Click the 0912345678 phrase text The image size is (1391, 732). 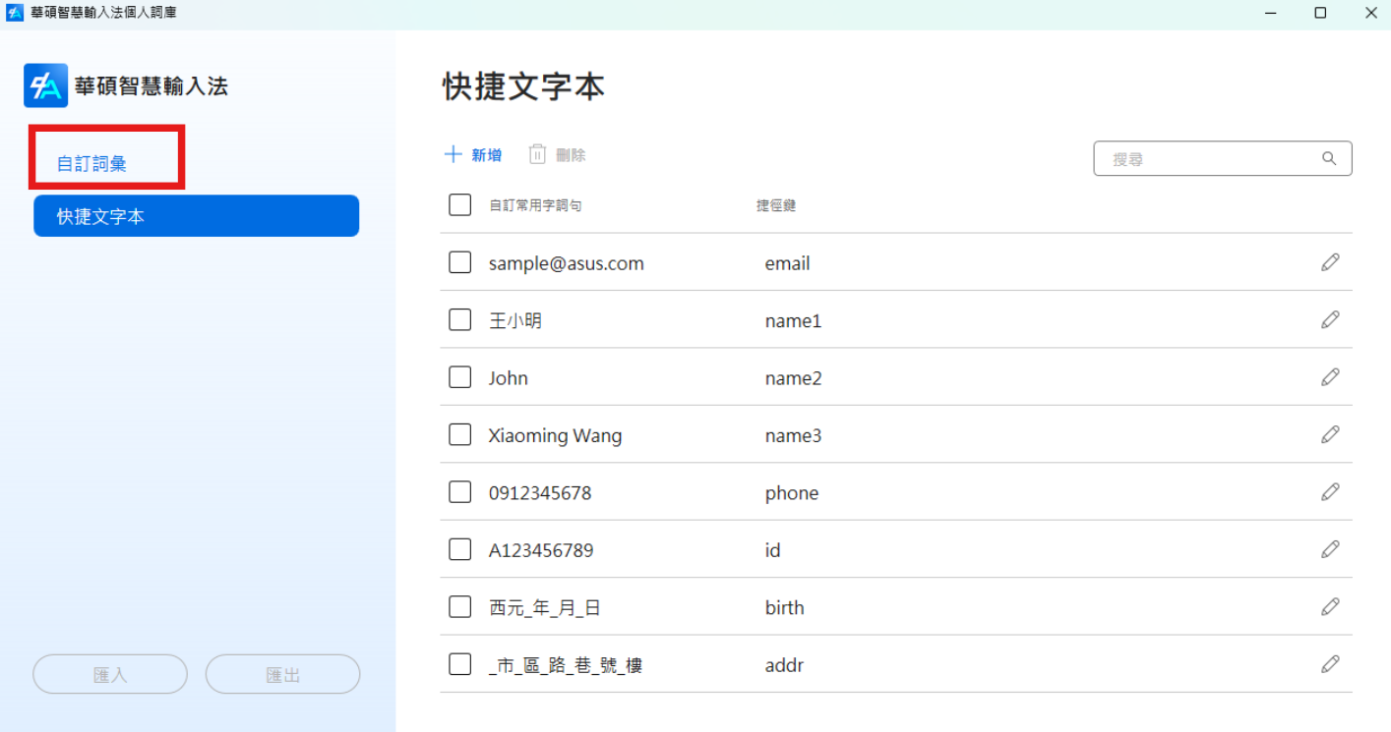pos(540,493)
